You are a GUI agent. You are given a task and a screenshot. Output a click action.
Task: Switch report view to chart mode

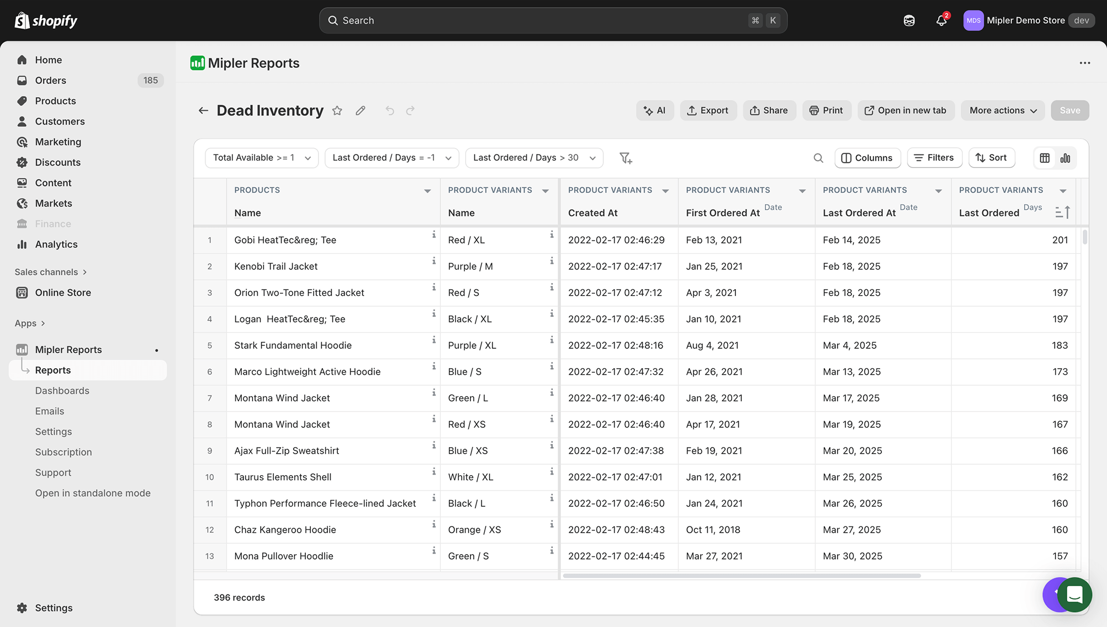1065,158
